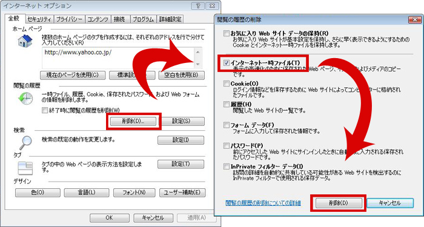This screenshot has height=227, width=424.
Task: Check the フォーム データ(F) checkbox
Action: (227, 125)
